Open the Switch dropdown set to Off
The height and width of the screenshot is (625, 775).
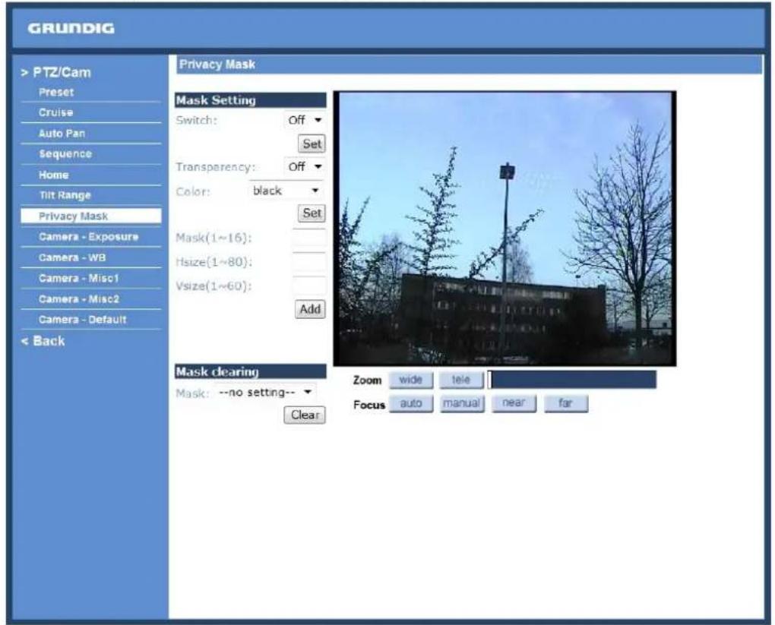pyautogui.click(x=305, y=120)
